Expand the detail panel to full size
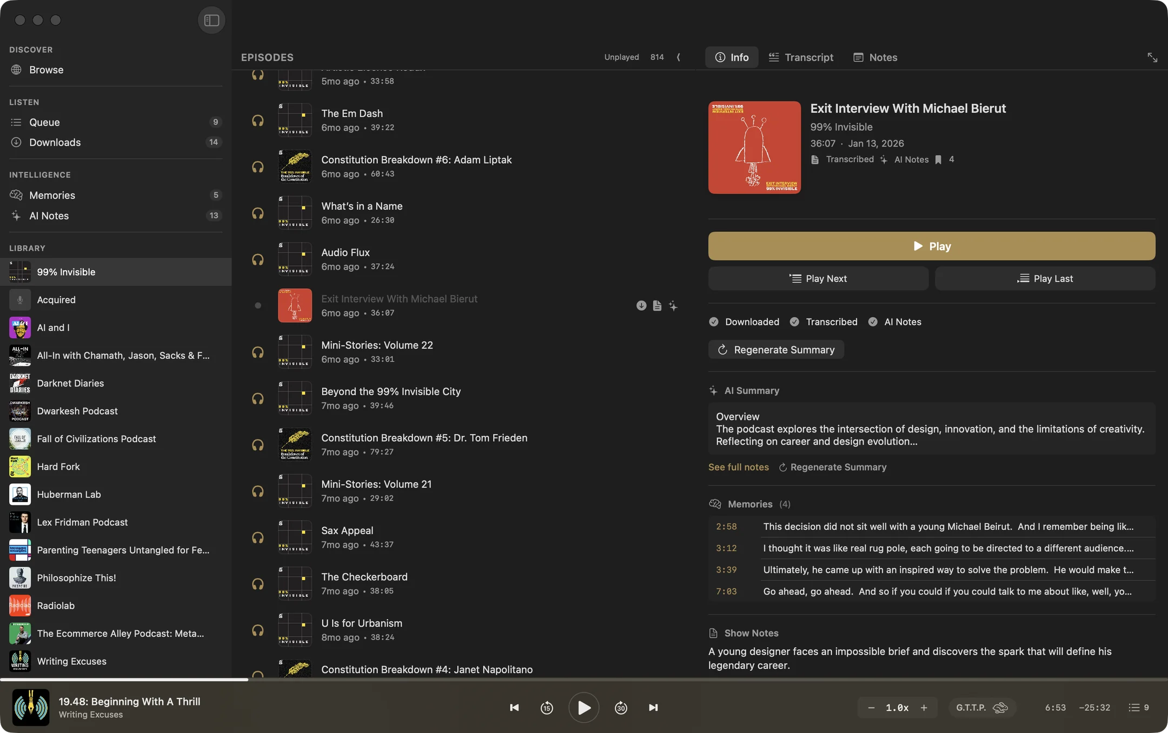The width and height of the screenshot is (1168, 733). (1152, 57)
